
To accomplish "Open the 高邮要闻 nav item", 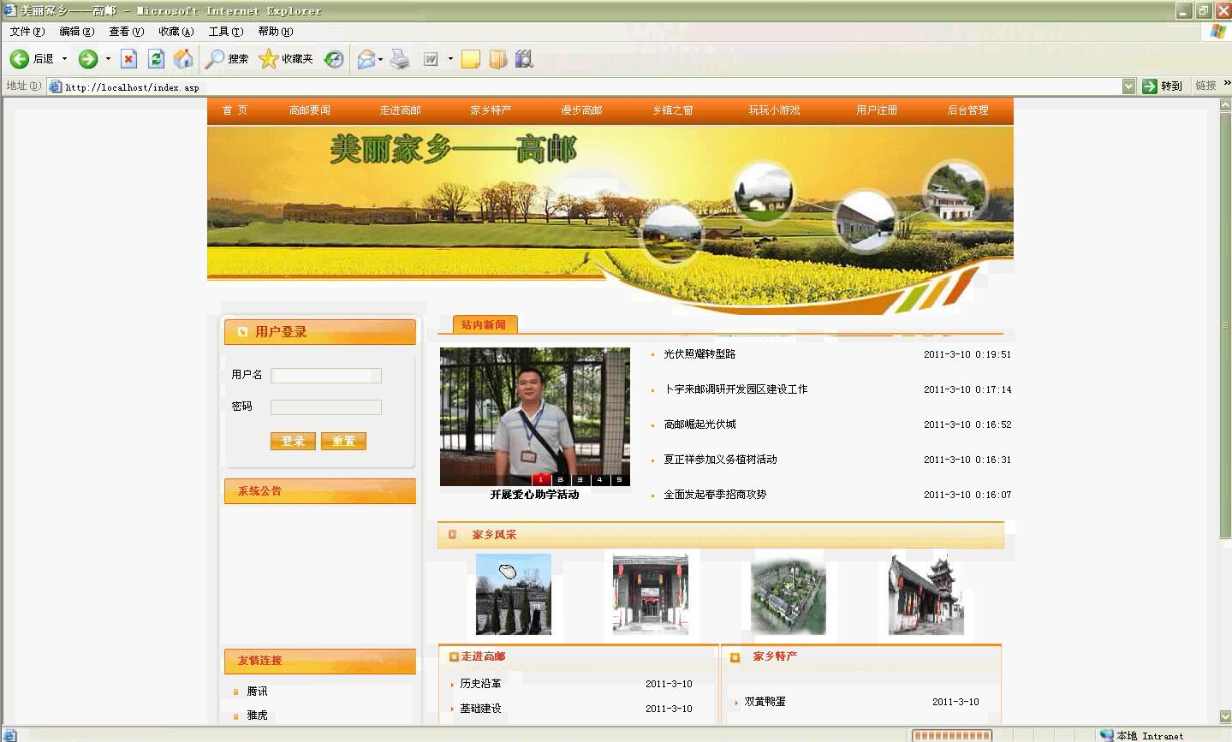I will click(x=309, y=110).
